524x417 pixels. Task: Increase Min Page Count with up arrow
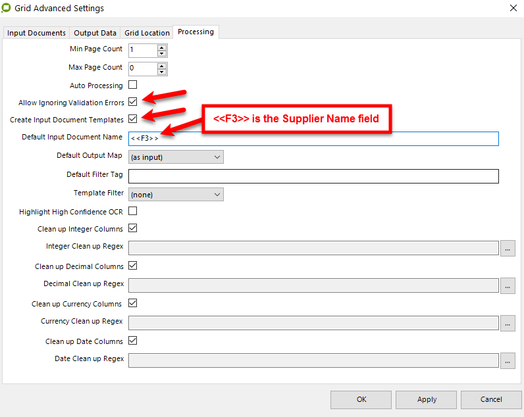162,47
